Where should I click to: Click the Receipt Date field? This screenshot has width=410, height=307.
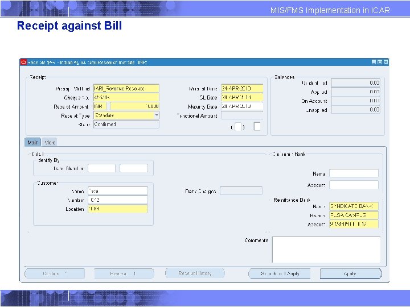[x=242, y=89]
